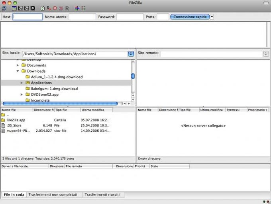Switch to the File in coda tab
Image resolution: width=271 pixels, height=204 pixels.
click(14, 195)
